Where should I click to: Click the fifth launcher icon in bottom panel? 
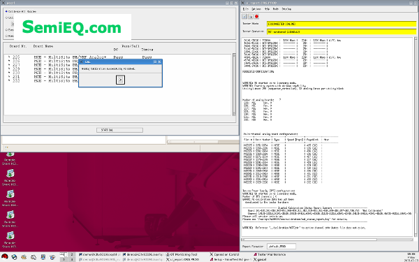[43, 257]
